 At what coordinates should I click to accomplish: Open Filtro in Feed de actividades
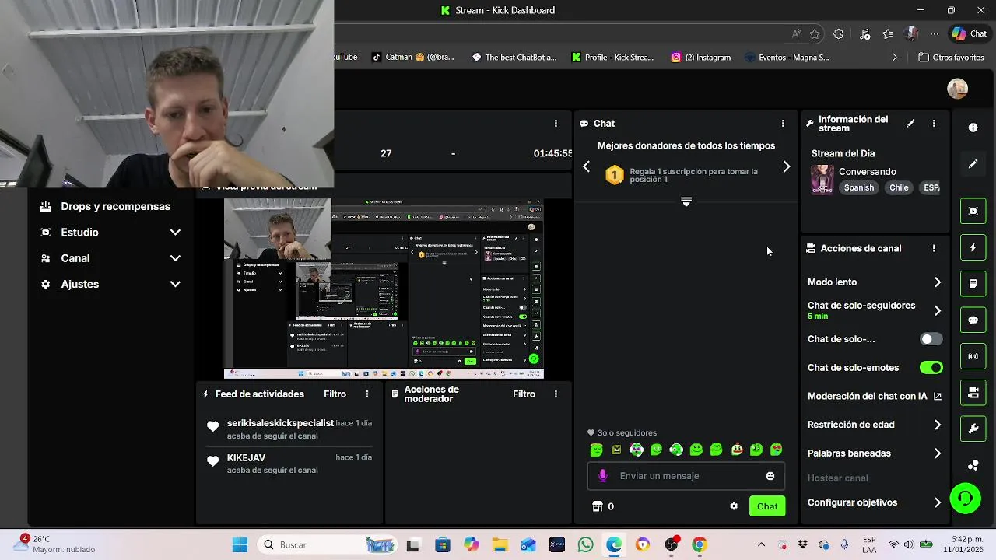[335, 394]
